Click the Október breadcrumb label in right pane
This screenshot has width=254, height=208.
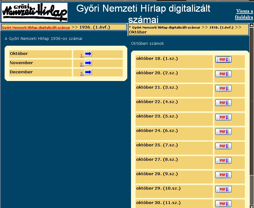(x=138, y=32)
